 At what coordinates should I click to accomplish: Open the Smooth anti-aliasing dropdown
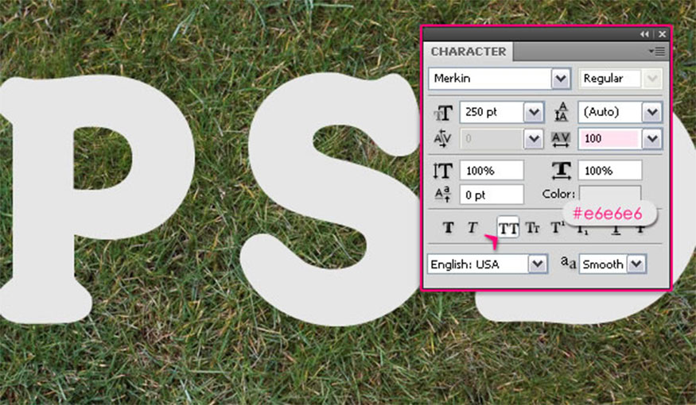coord(636,264)
